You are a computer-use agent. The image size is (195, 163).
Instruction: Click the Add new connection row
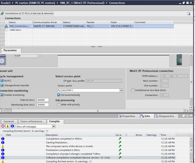15,30
